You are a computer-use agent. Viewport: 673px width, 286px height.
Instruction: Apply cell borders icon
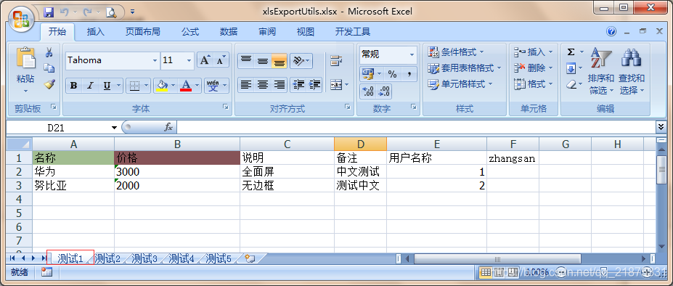134,86
